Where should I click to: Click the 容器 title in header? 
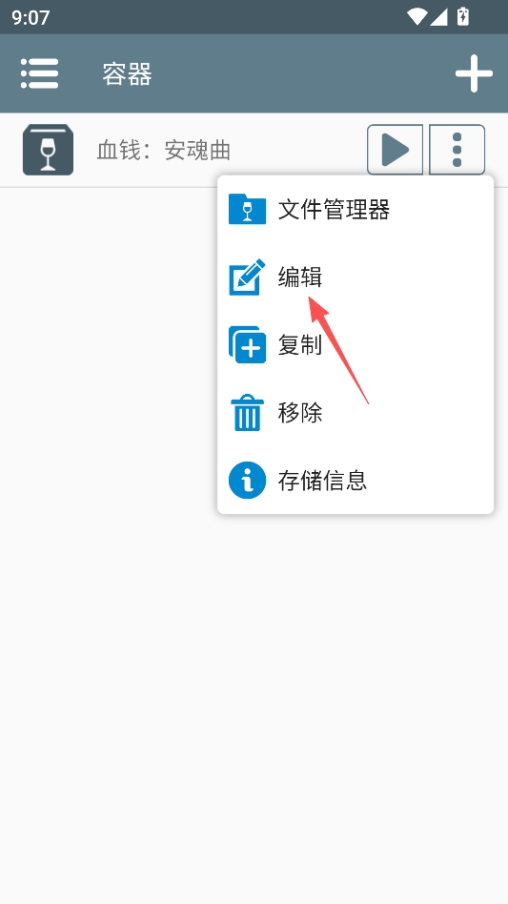click(128, 74)
